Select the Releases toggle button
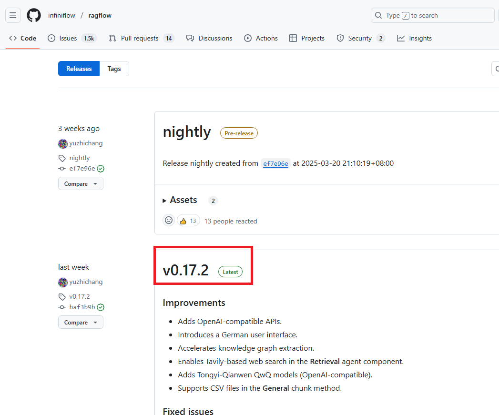This screenshot has width=499, height=415. click(79, 69)
